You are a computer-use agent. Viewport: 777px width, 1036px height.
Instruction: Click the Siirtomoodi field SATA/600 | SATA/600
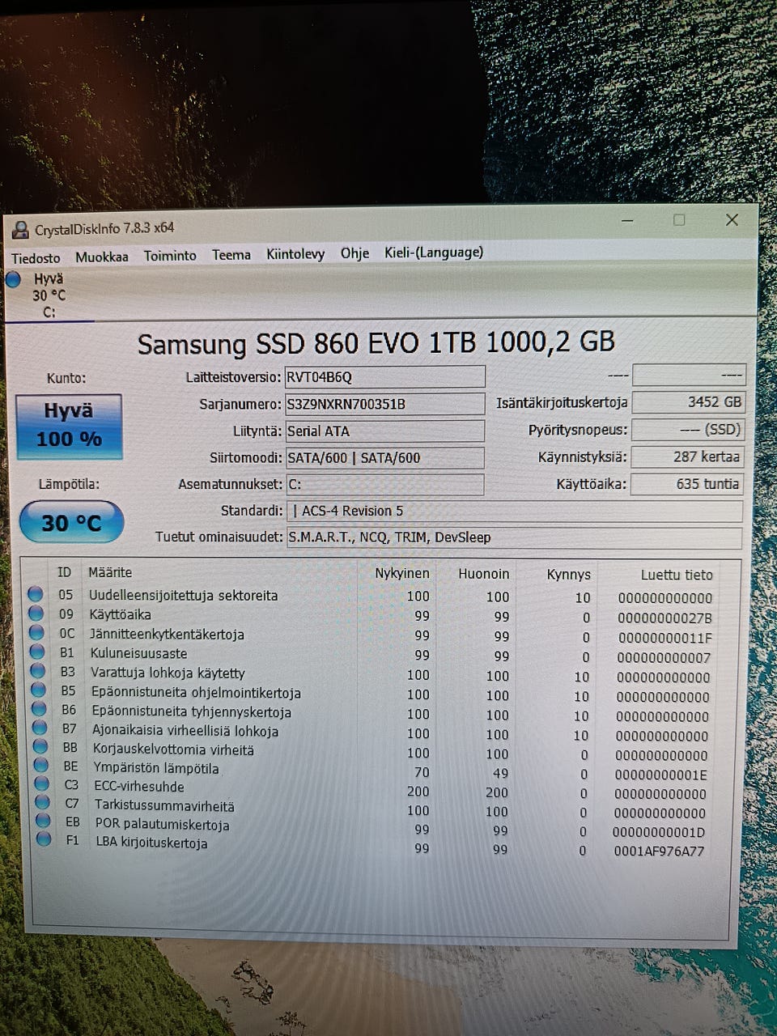385,457
